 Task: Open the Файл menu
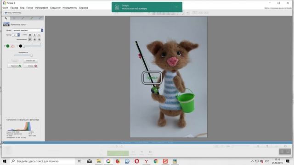pos(5,8)
